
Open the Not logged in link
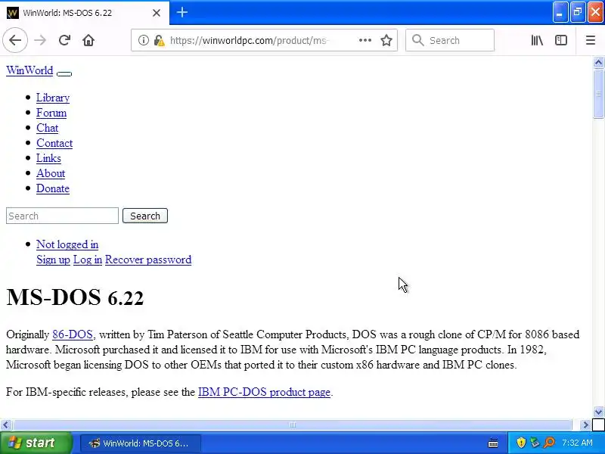pos(67,244)
